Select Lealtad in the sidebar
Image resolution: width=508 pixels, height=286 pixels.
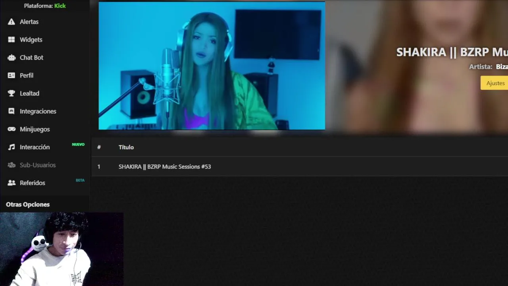coord(29,93)
